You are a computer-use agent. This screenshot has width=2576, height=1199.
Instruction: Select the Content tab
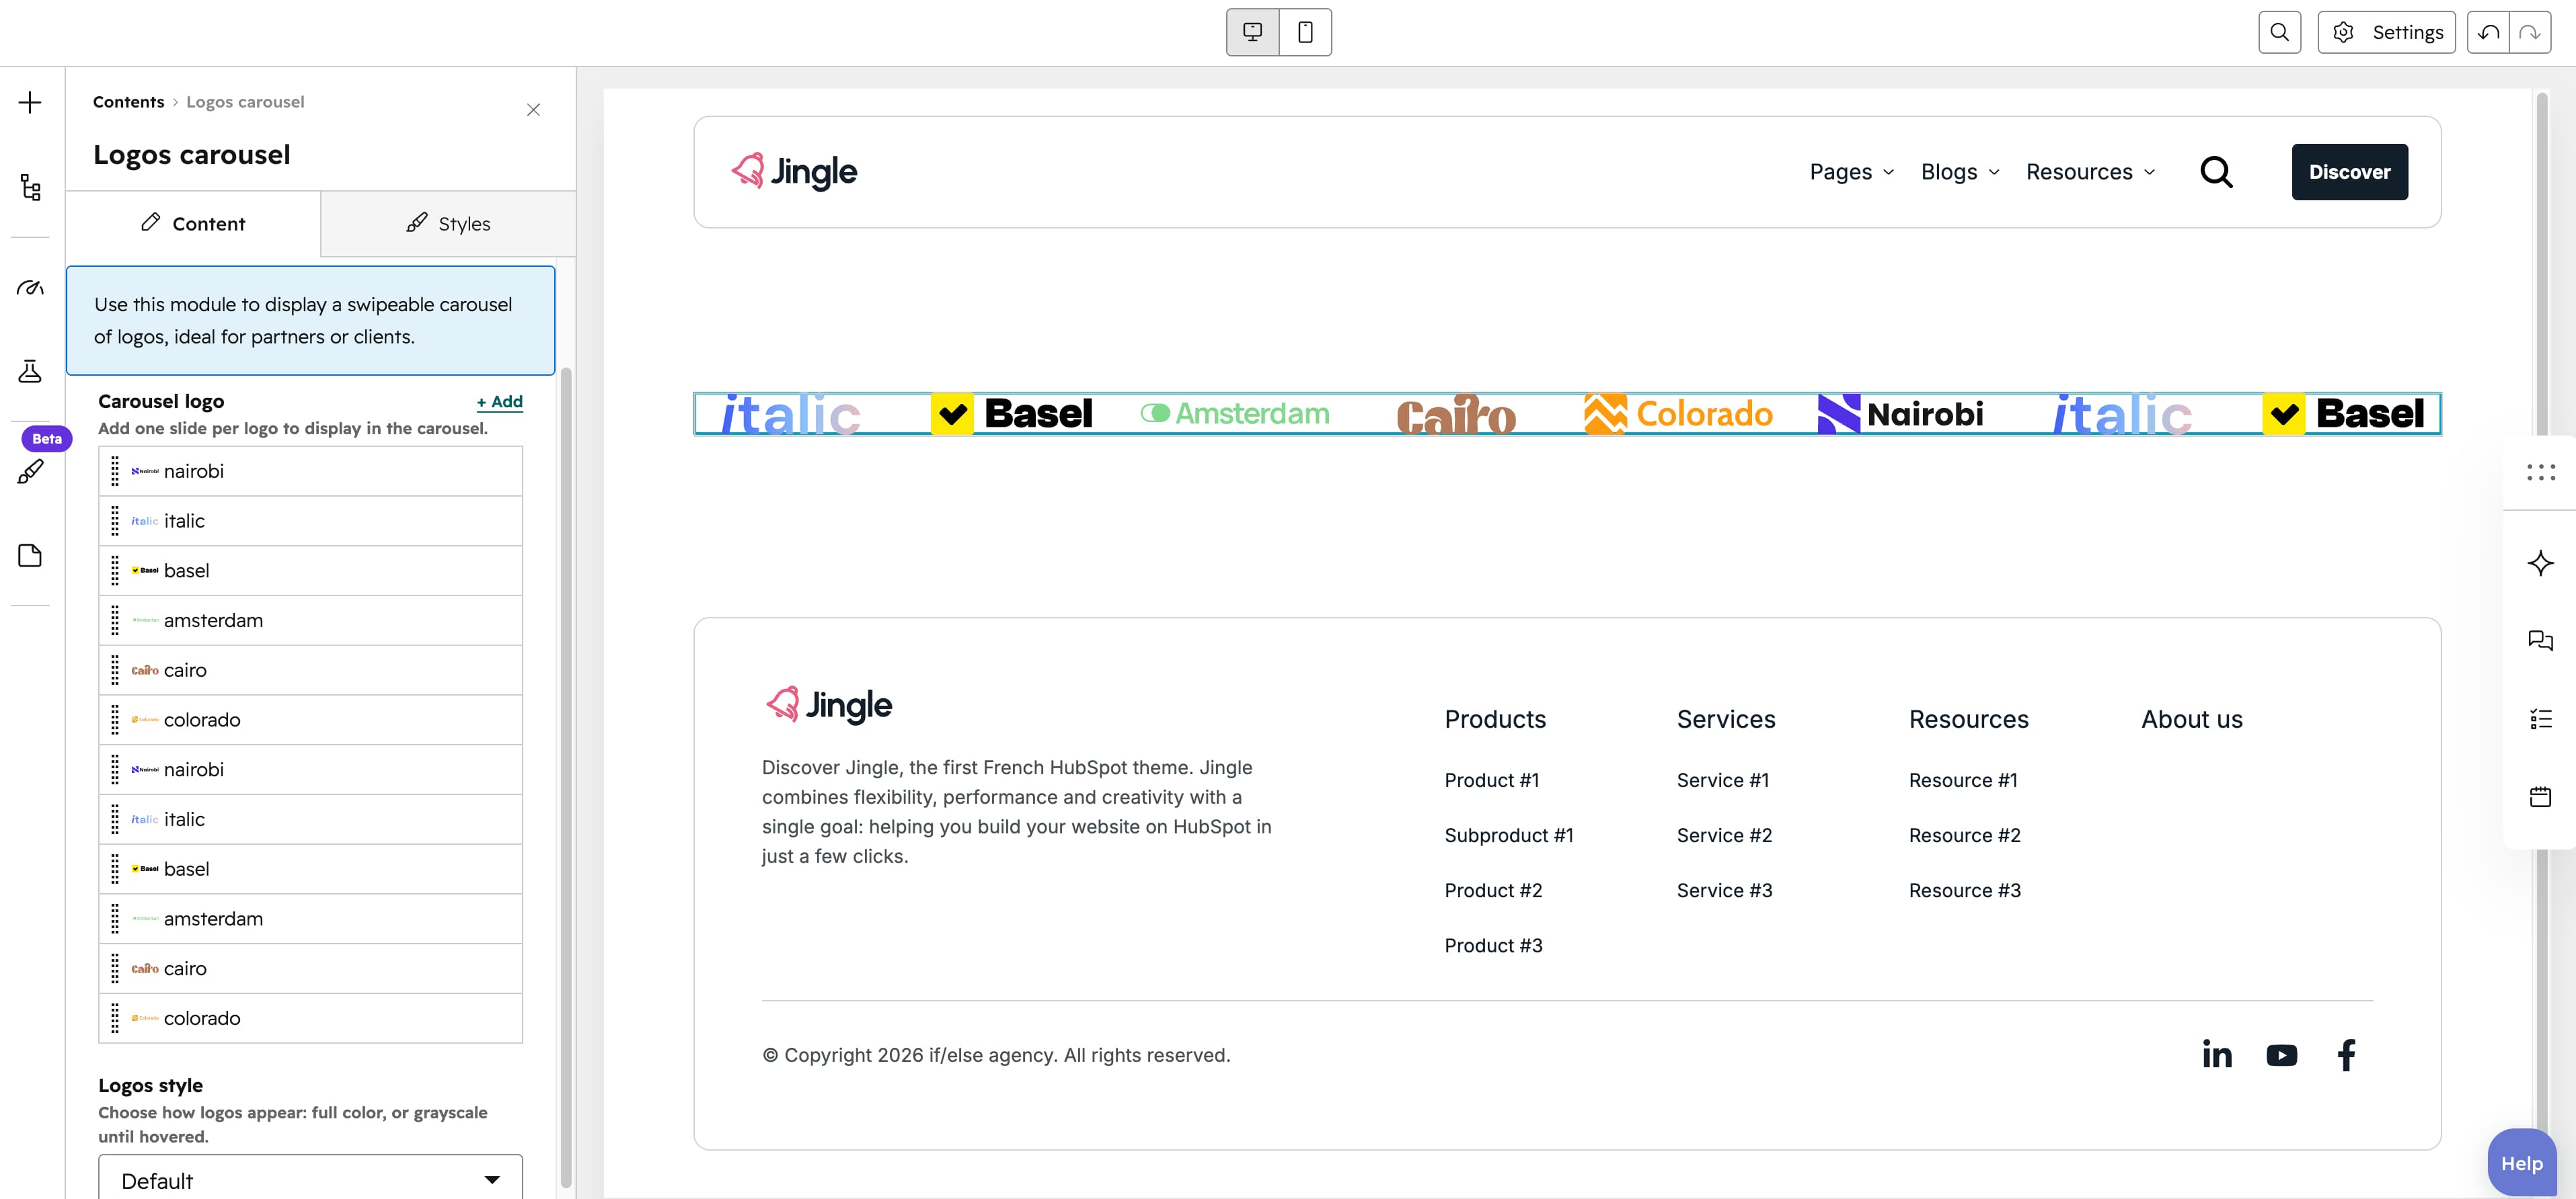193,224
